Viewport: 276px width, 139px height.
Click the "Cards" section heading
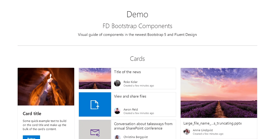(x=137, y=59)
